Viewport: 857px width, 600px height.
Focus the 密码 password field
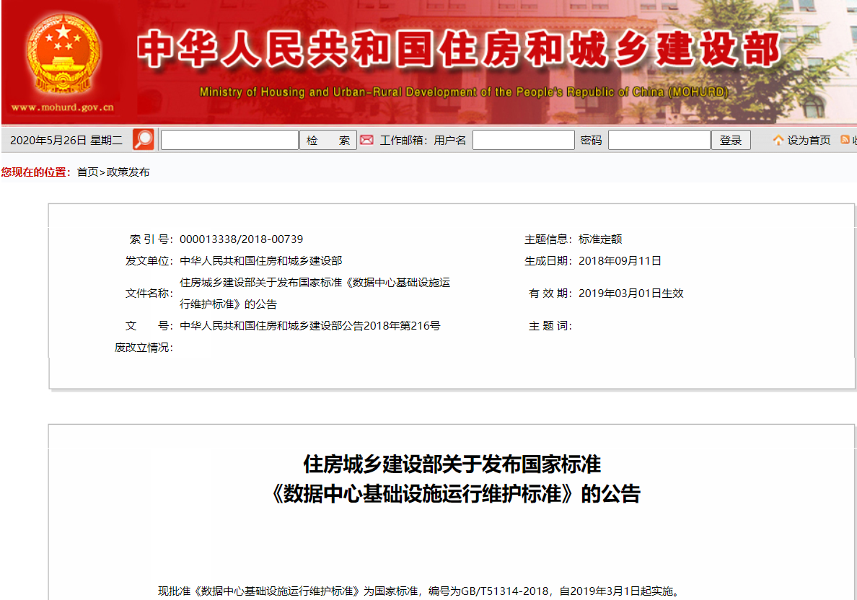tap(659, 140)
